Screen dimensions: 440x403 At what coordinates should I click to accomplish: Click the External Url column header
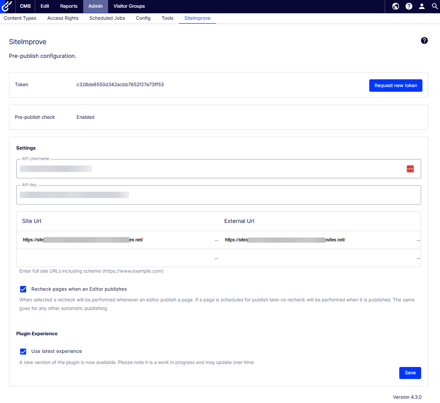[239, 221]
